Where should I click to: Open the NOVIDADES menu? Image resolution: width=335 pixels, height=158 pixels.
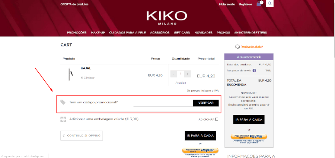coord(203,33)
